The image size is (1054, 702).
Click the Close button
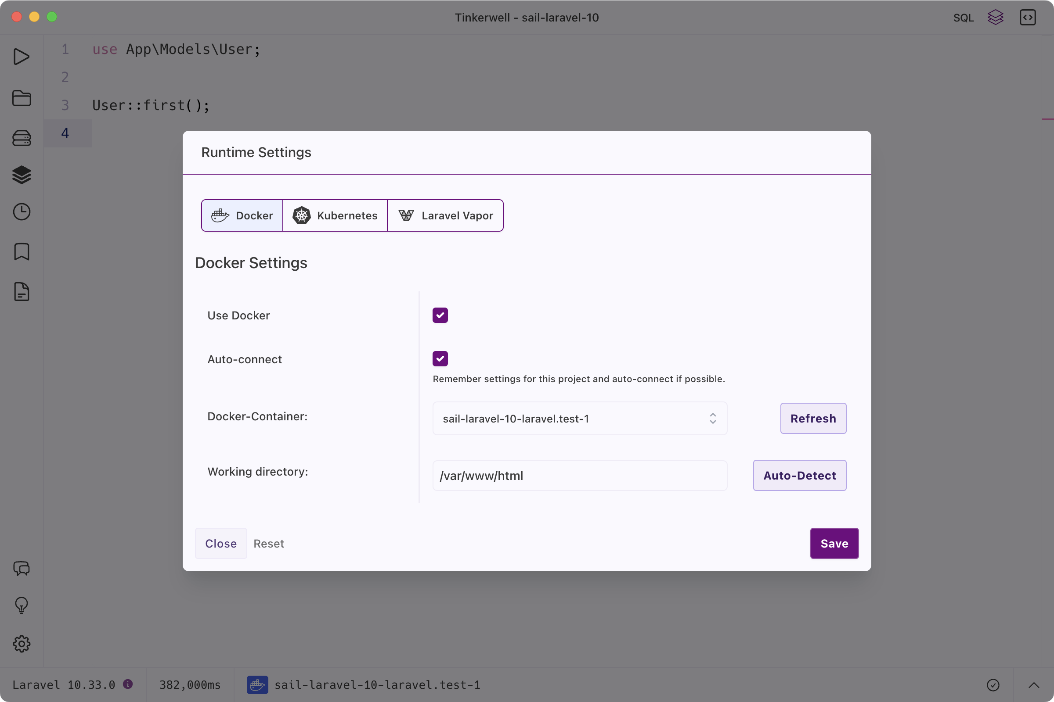click(221, 543)
